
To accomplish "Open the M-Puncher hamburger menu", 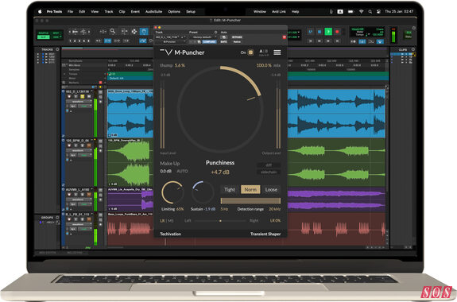I will coord(277,52).
